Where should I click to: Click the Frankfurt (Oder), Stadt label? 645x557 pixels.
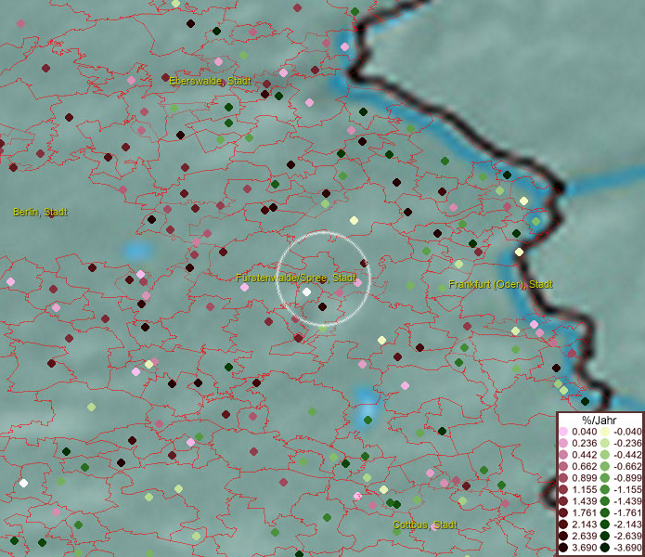[500, 284]
